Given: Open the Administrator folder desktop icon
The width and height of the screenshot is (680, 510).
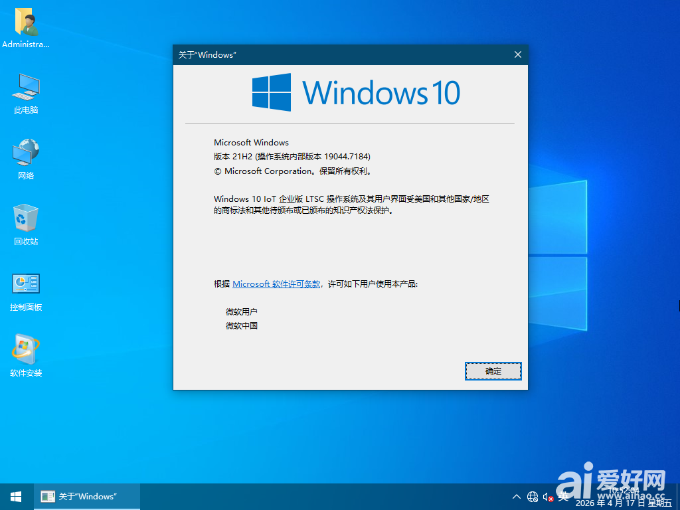Looking at the screenshot, I should [26, 27].
